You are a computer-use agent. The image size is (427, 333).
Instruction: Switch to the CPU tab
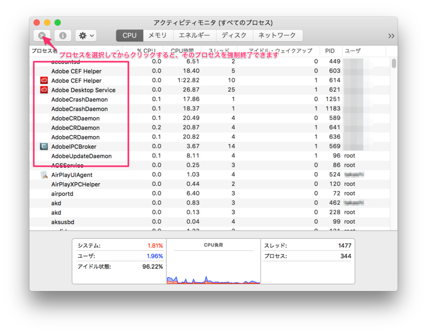pos(129,36)
